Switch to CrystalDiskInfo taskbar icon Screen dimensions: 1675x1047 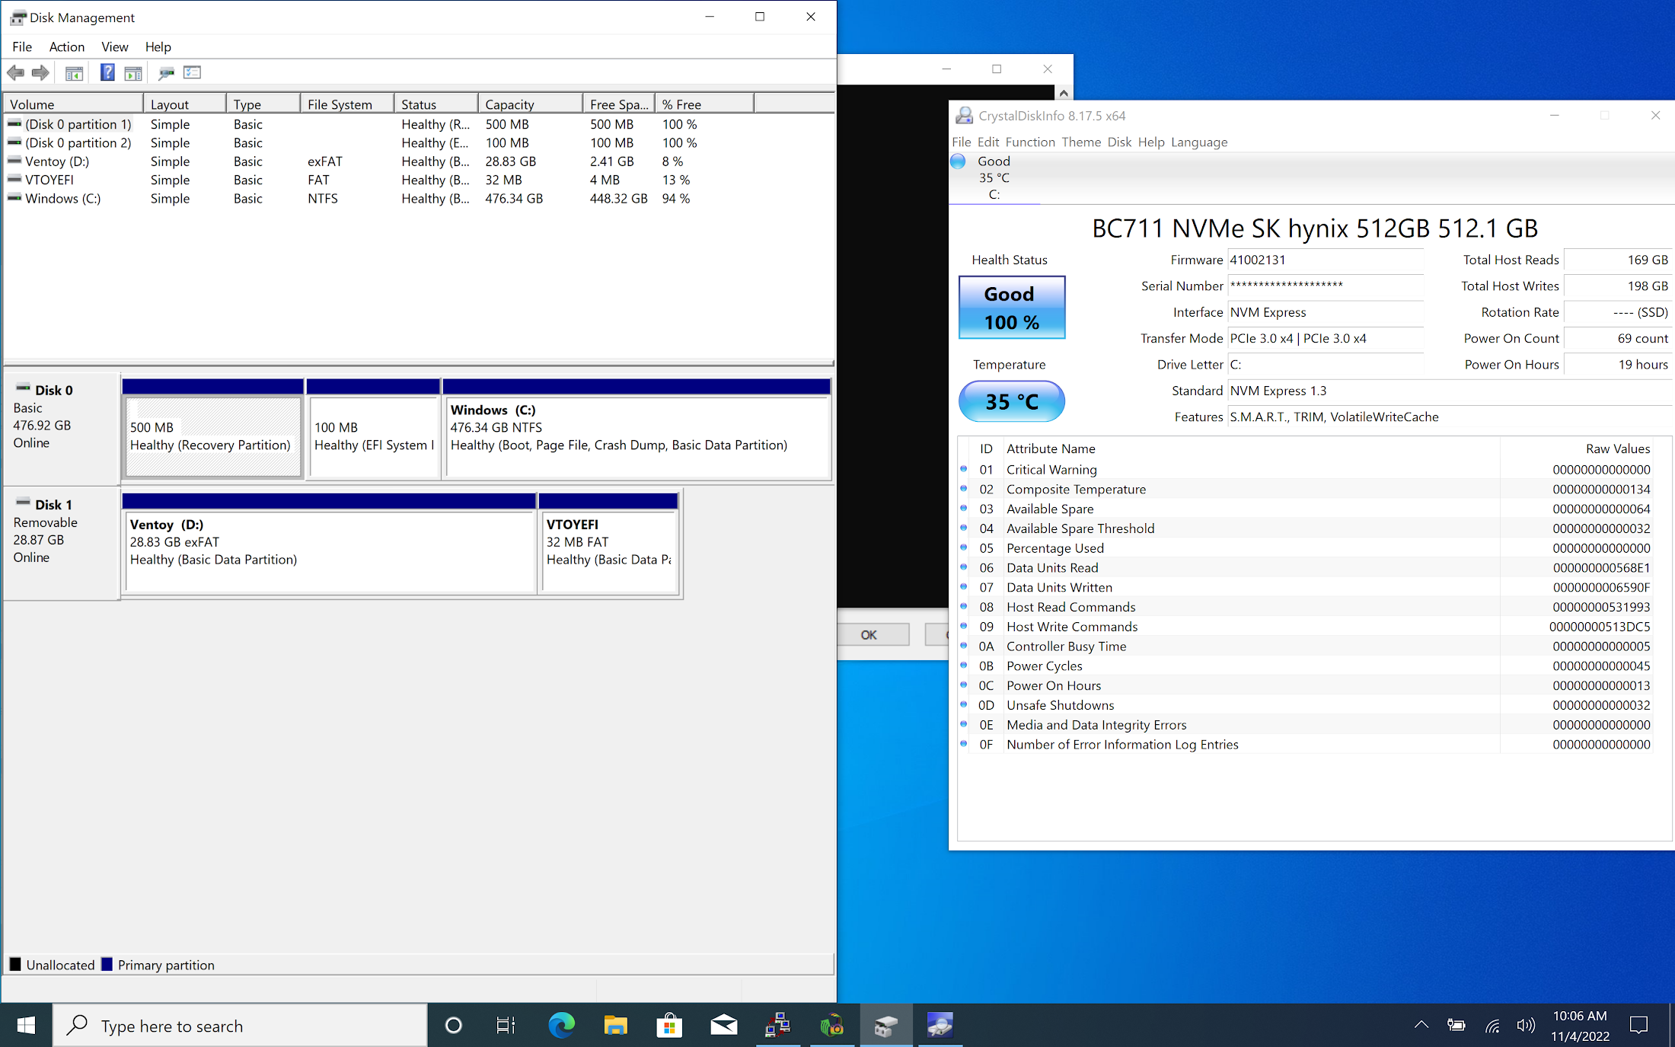[x=940, y=1026]
